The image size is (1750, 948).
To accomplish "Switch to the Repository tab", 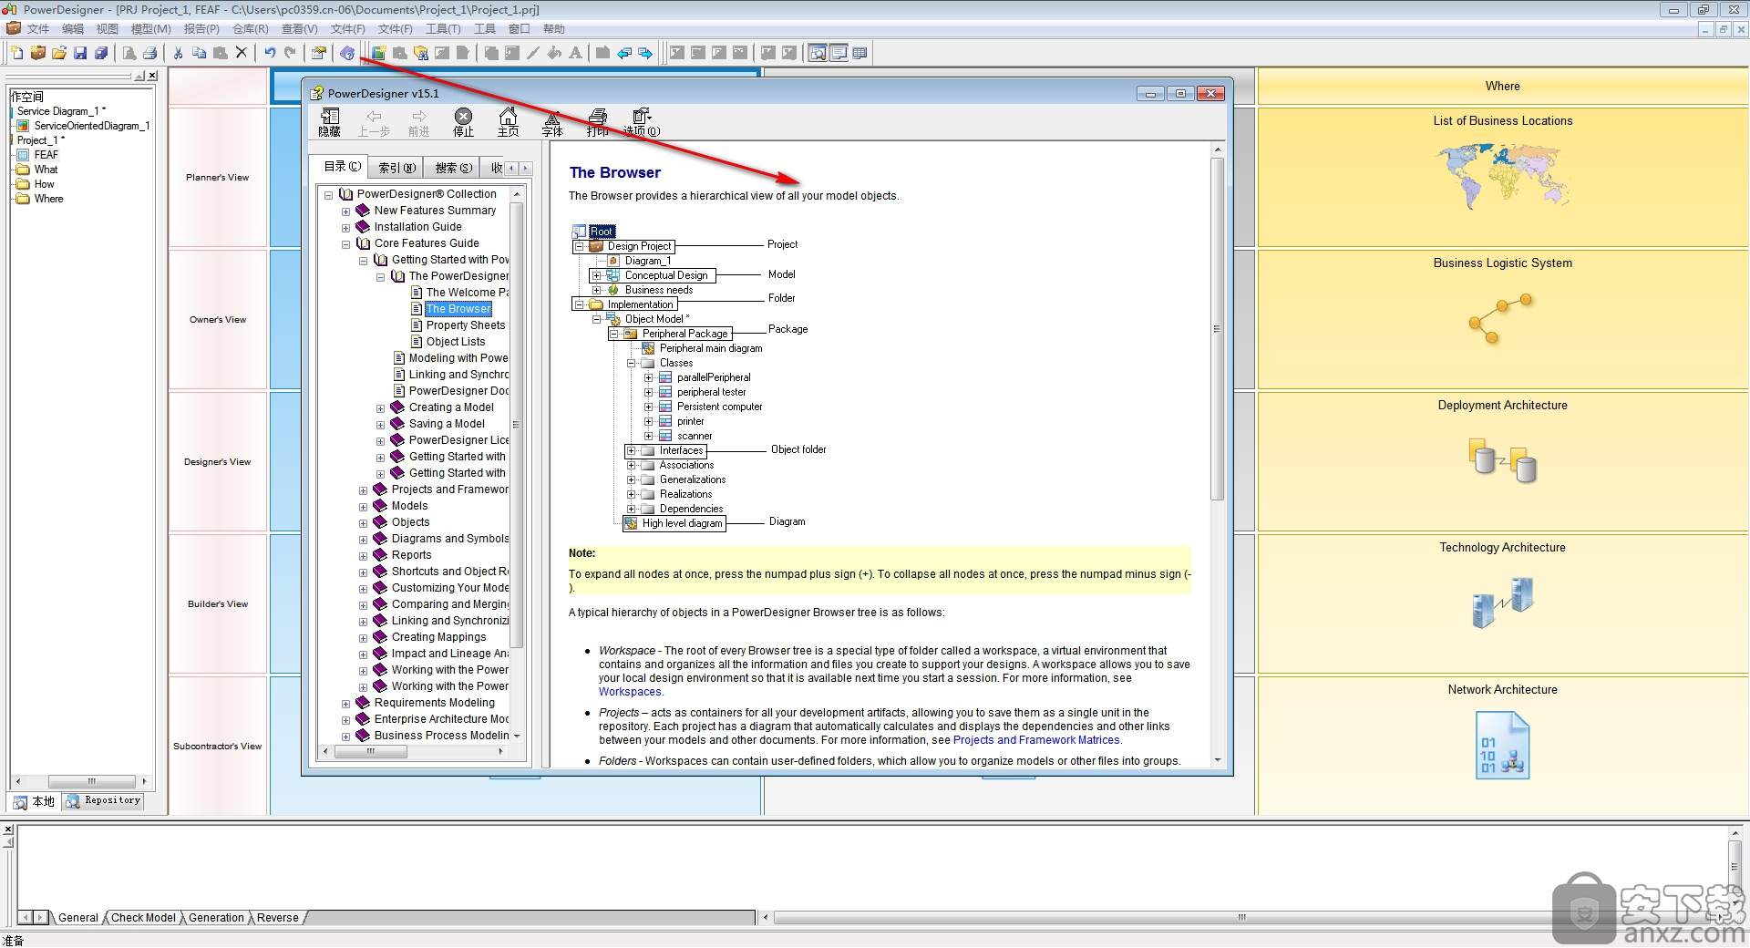I will 104,801.
